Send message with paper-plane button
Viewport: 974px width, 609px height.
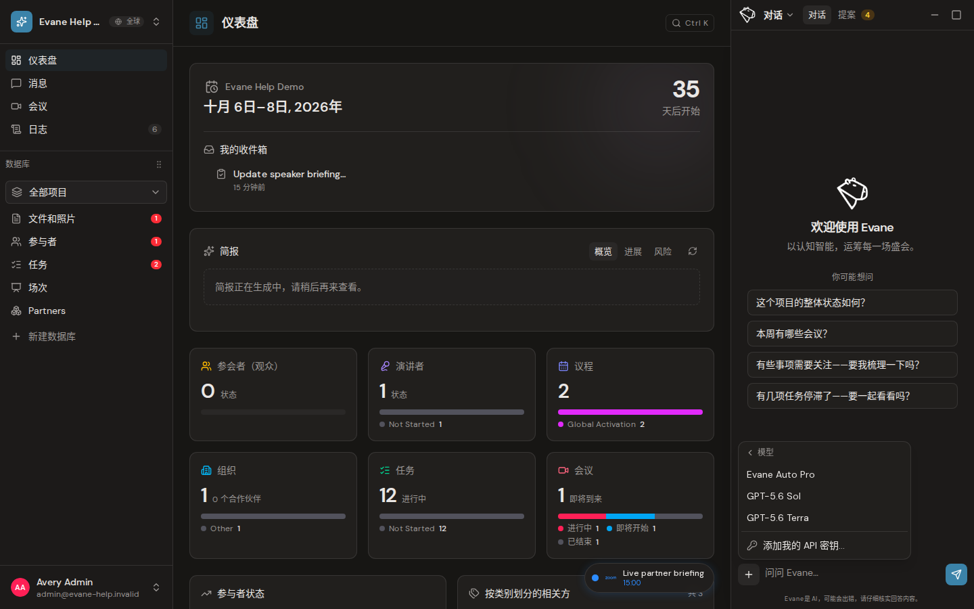(956, 574)
